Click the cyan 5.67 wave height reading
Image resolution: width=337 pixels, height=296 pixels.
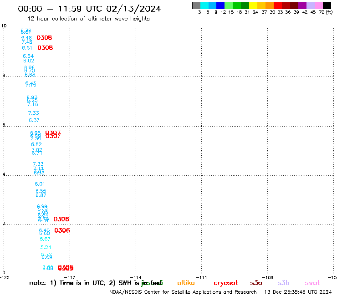click(x=45, y=239)
